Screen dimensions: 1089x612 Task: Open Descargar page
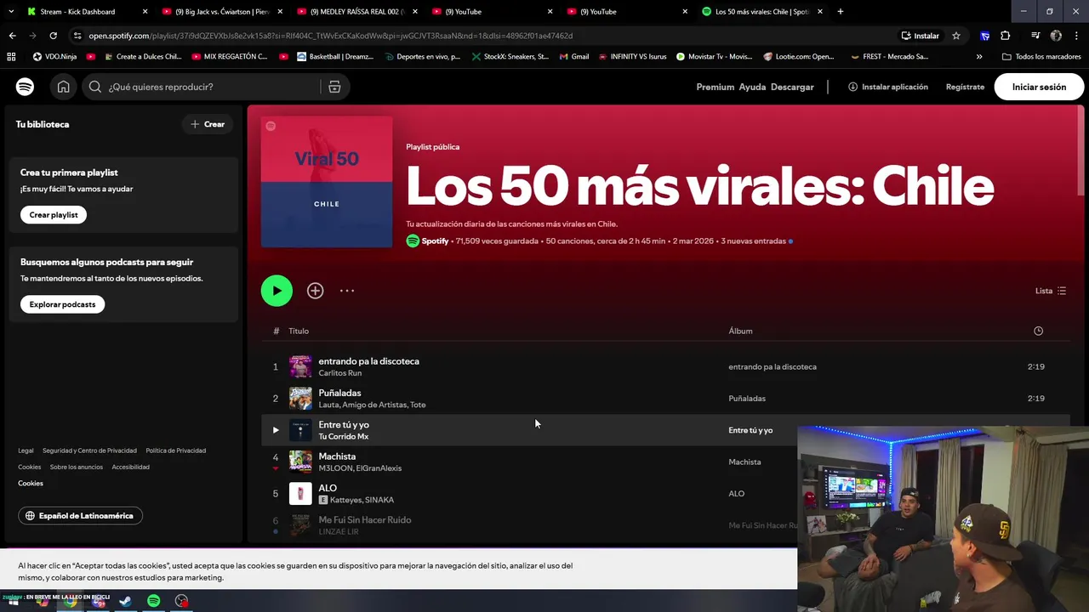[x=792, y=87]
